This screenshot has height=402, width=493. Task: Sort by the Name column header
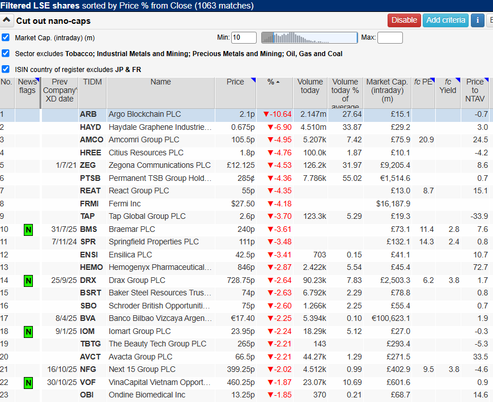[x=161, y=93]
